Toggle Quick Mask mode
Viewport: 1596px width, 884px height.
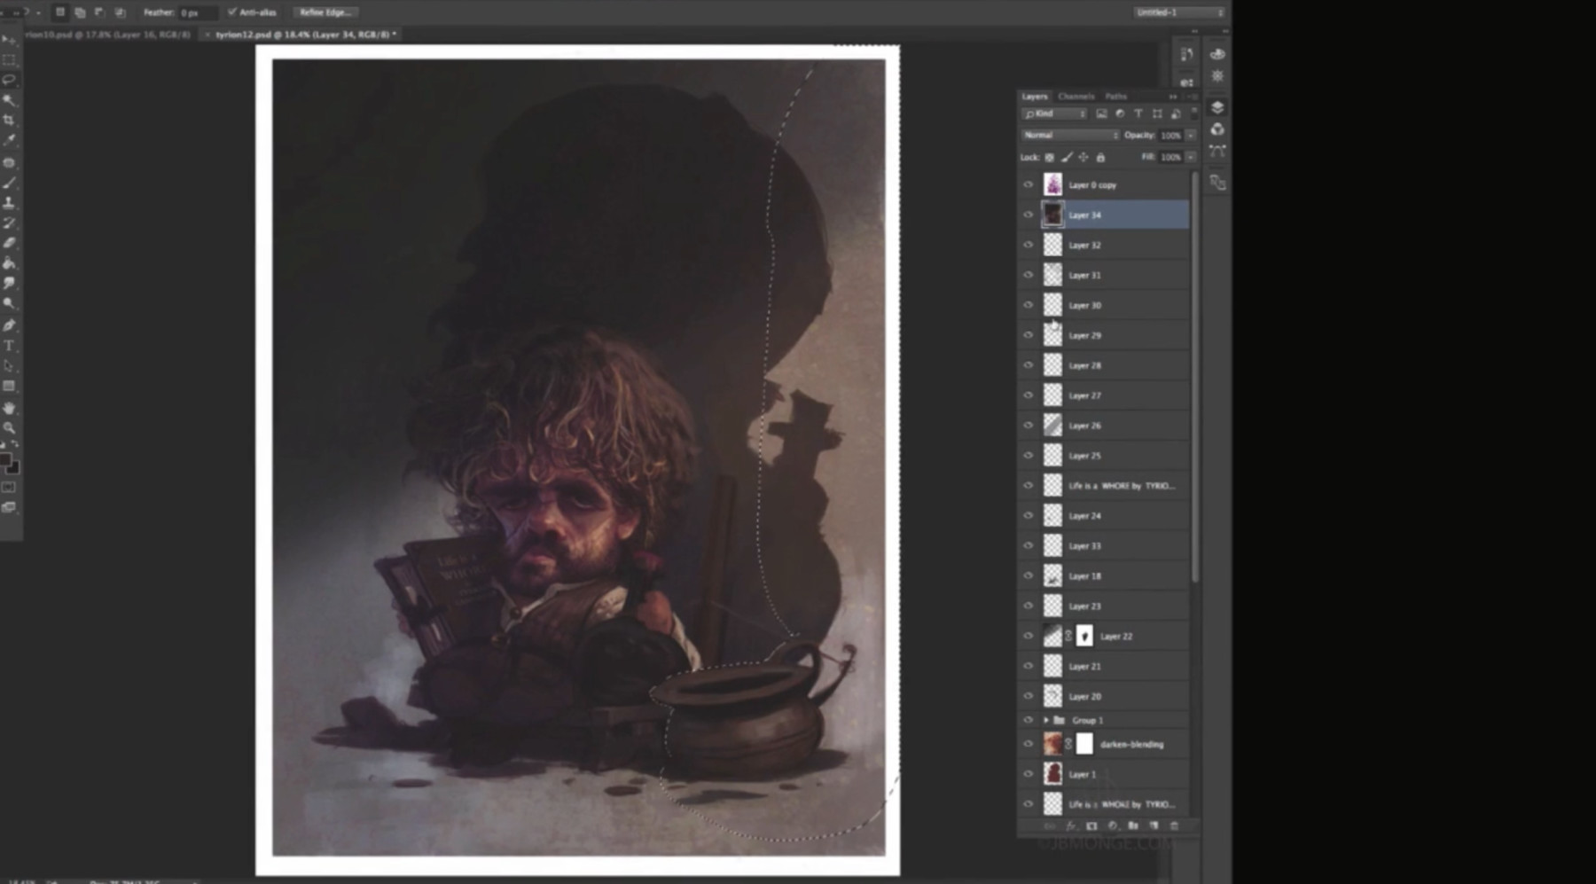[9, 488]
